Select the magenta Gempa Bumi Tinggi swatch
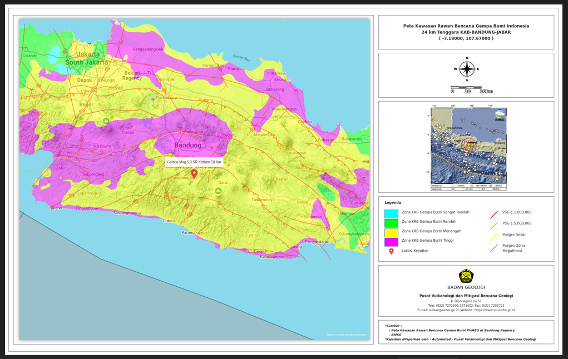 tap(391, 242)
